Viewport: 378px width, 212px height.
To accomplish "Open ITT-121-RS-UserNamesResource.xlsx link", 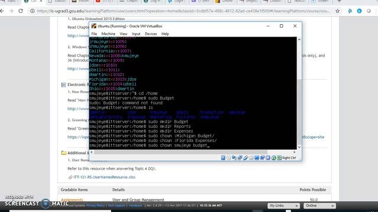I will (105, 177).
